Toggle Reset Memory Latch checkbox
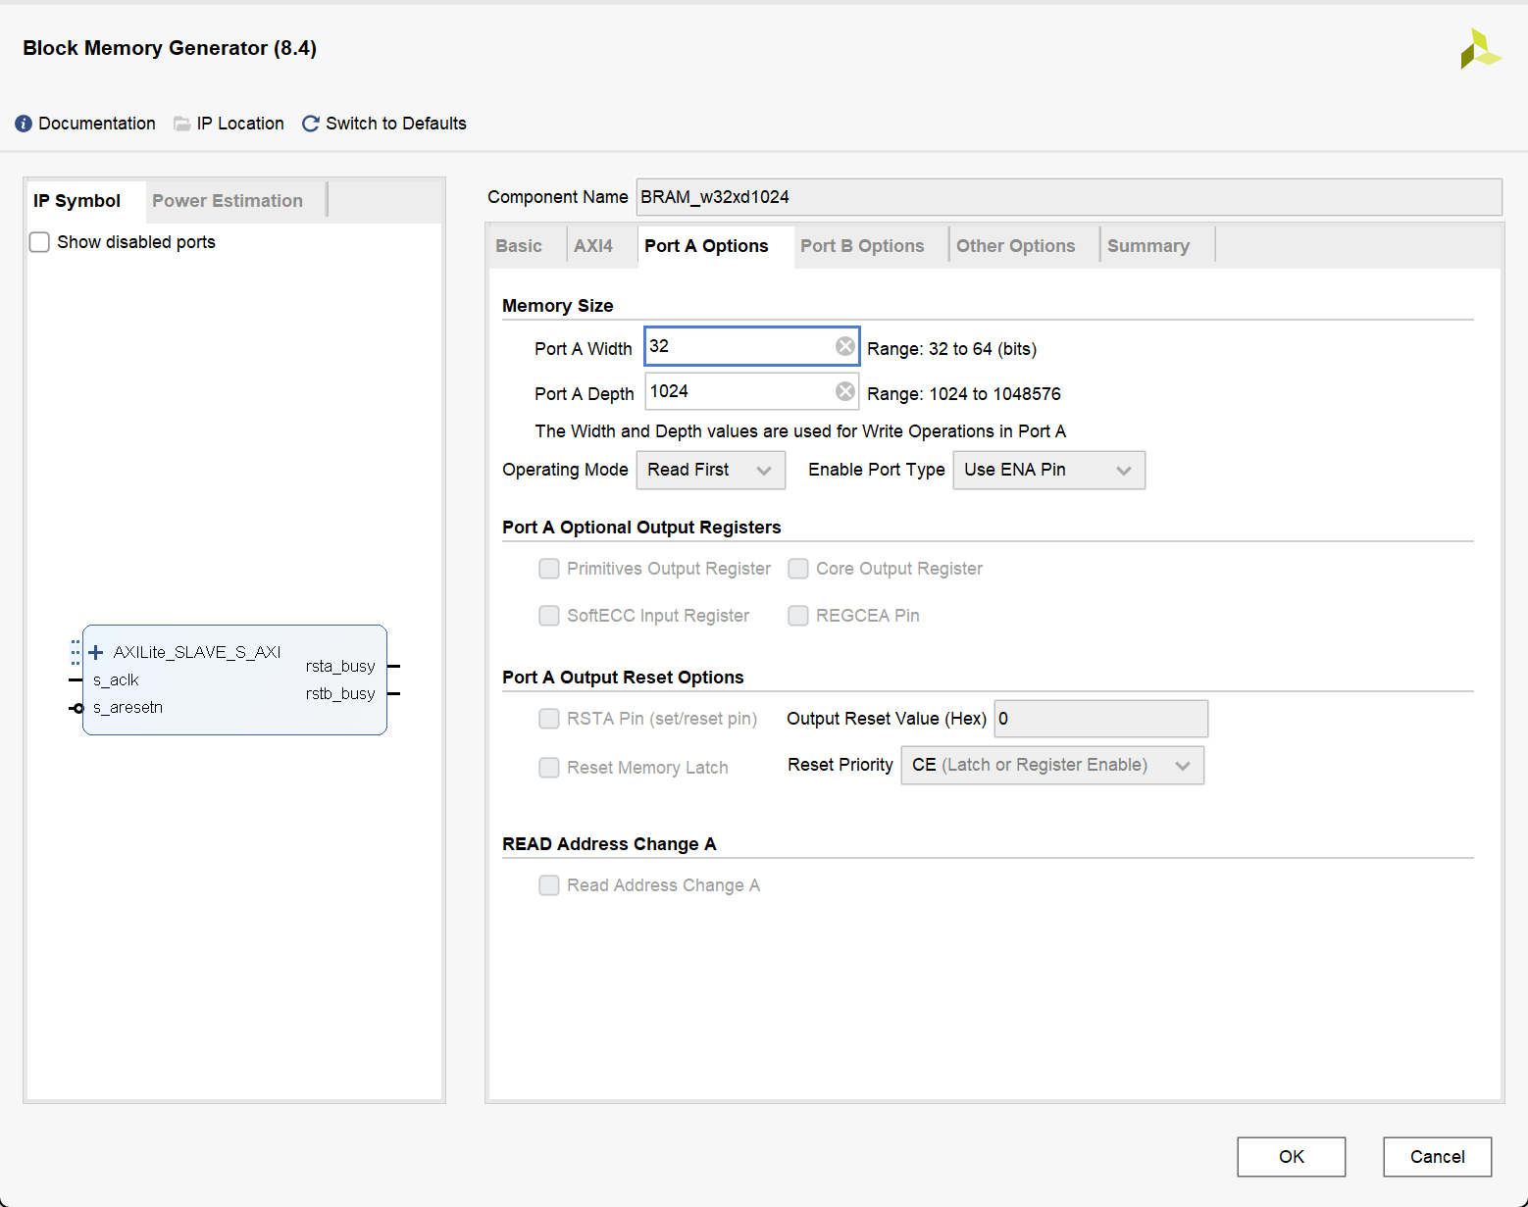The width and height of the screenshot is (1528, 1207). tap(549, 768)
